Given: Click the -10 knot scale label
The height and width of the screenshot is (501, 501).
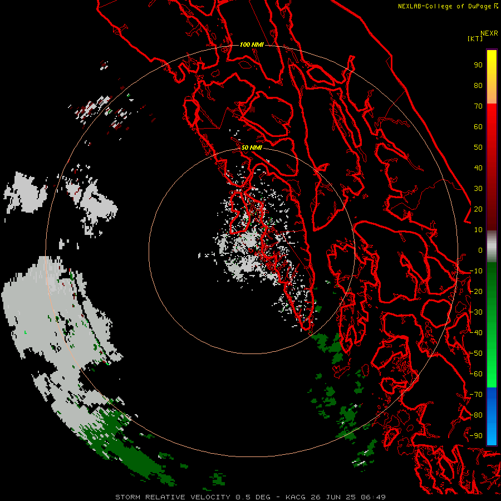Looking at the screenshot, I should [476, 271].
